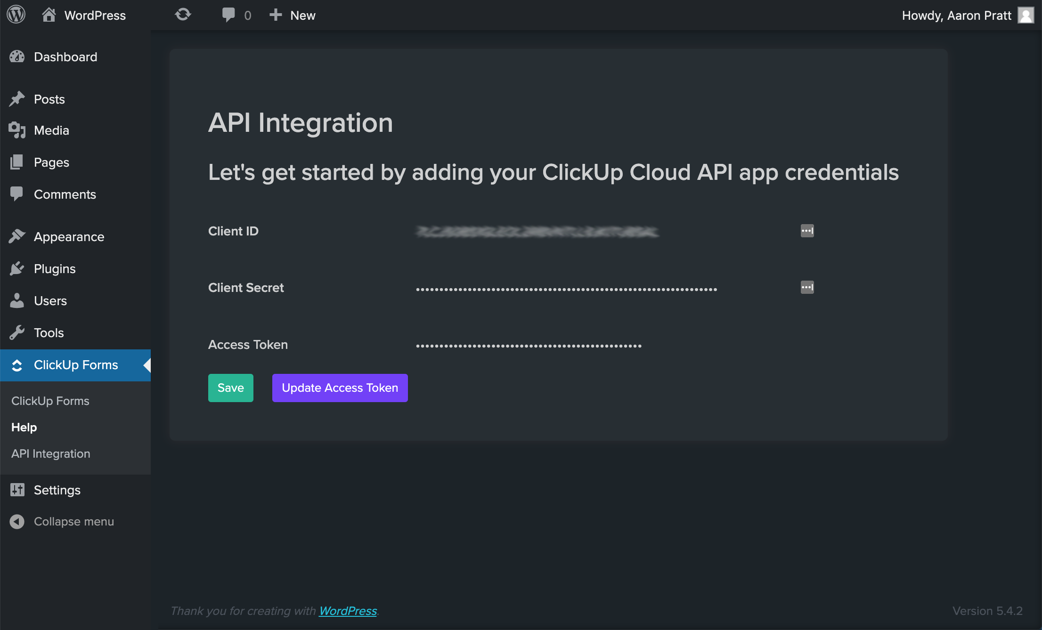
Task: Open the Pages menu
Action: click(75, 162)
